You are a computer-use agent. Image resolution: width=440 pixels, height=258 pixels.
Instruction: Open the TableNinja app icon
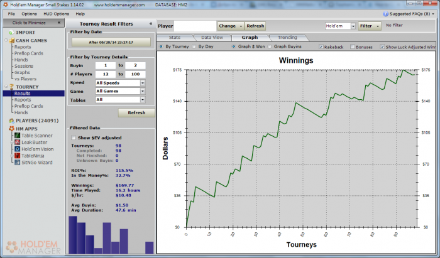18,156
